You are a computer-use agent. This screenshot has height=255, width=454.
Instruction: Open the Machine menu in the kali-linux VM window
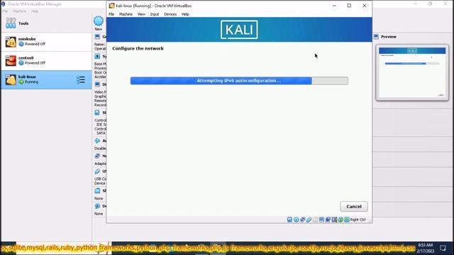[x=126, y=14]
